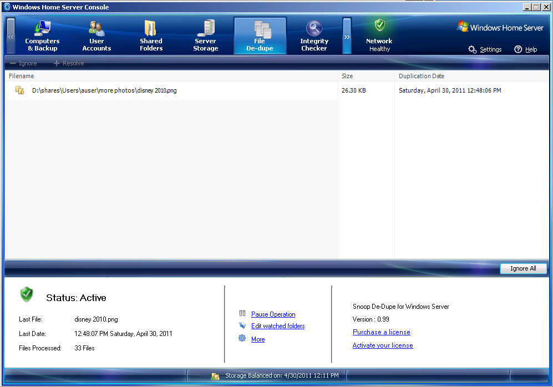Open the Edit watched folders link
The height and width of the screenshot is (387, 553).
pyautogui.click(x=278, y=326)
